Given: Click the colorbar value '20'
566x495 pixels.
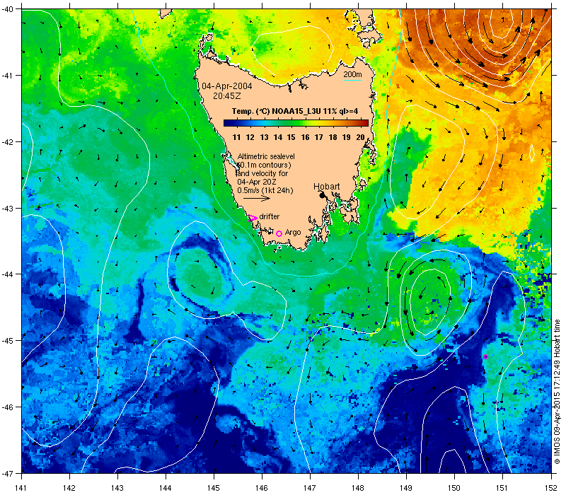Looking at the screenshot, I should [360, 137].
